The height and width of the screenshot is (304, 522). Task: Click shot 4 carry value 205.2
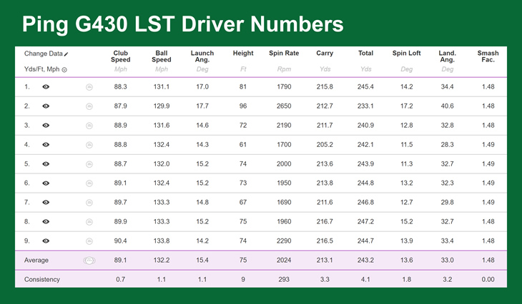pyautogui.click(x=325, y=145)
